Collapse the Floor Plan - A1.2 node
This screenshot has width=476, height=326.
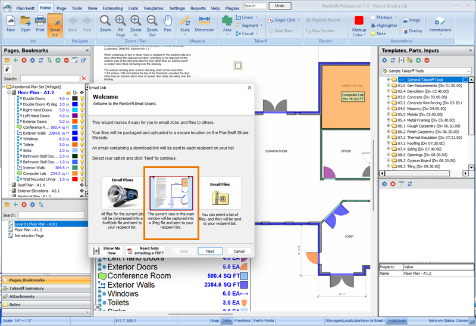(9, 92)
